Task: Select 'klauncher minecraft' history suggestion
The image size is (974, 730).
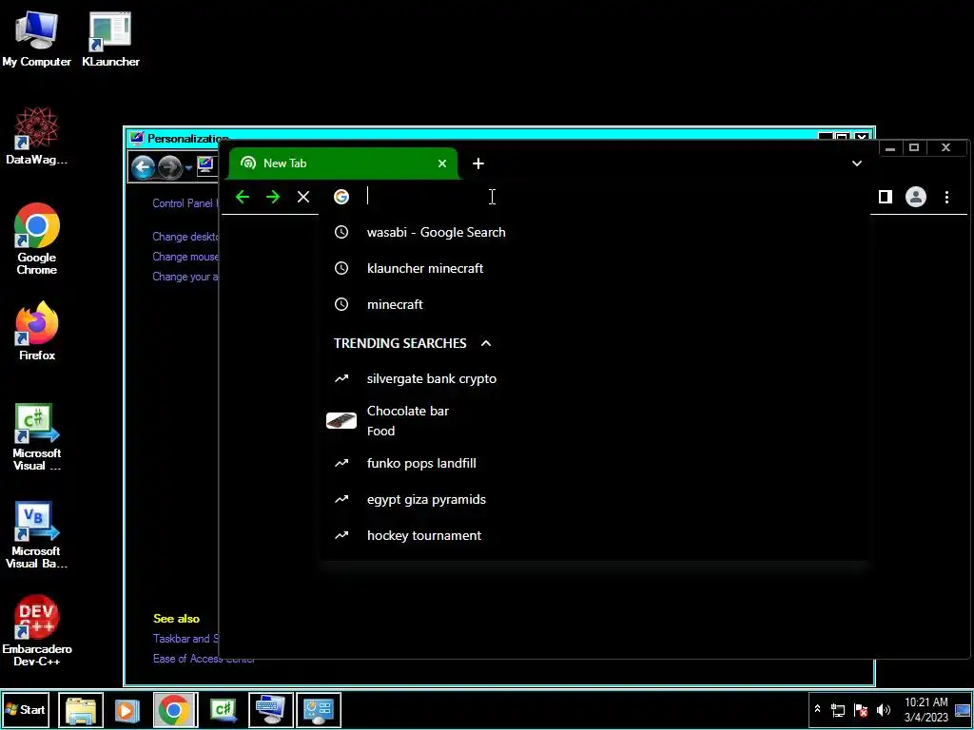Action: (595, 268)
